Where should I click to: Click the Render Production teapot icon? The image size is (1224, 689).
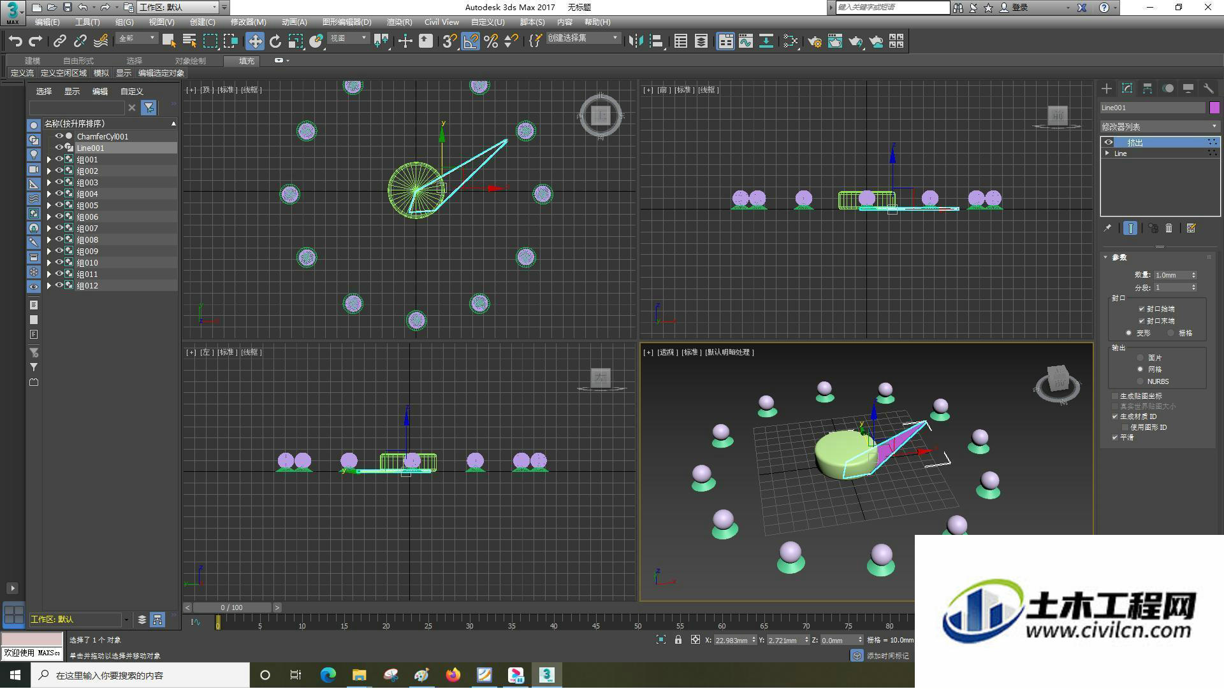[x=856, y=41]
